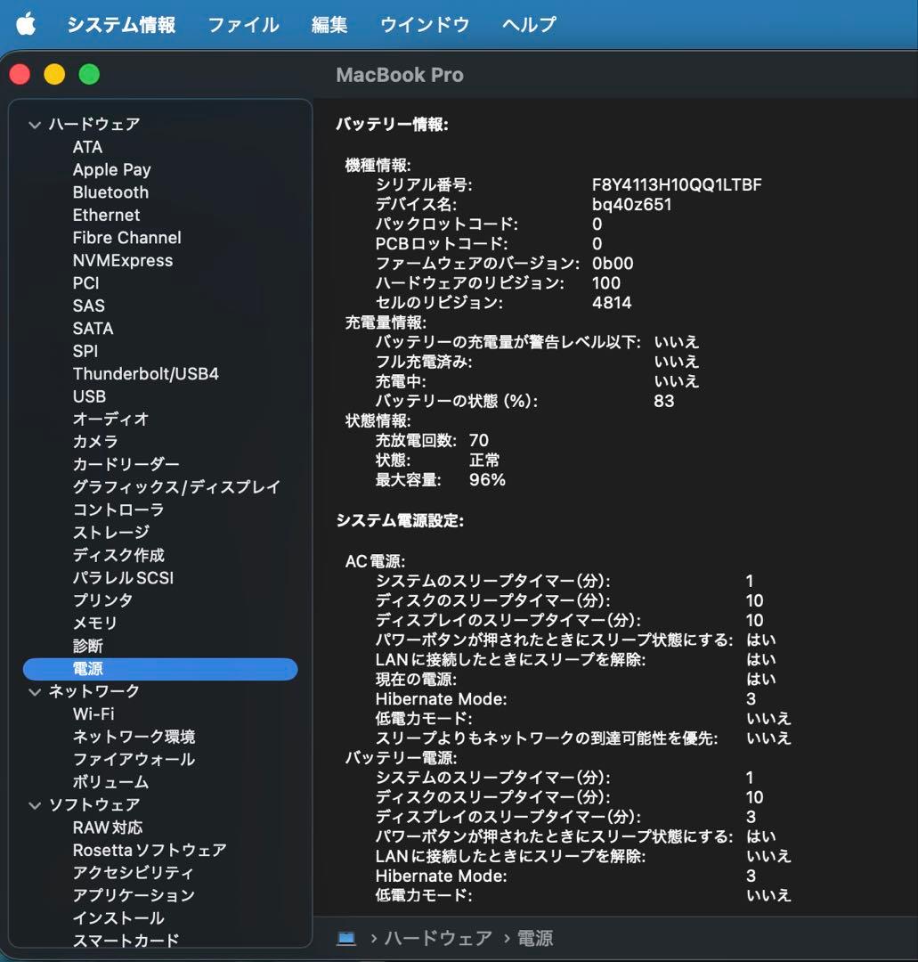
Task: Open the ファイル menu
Action: [243, 24]
